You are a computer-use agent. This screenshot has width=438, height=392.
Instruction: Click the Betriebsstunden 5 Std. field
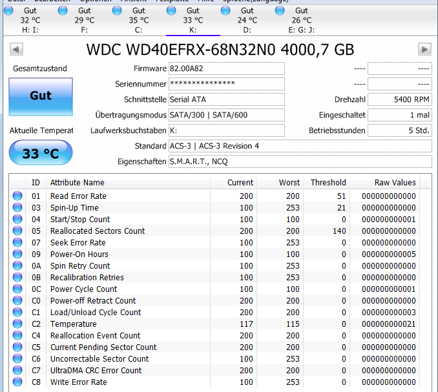click(x=400, y=130)
